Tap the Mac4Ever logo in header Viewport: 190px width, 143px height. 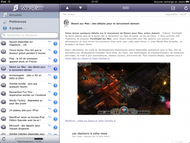pyautogui.click(x=28, y=8)
